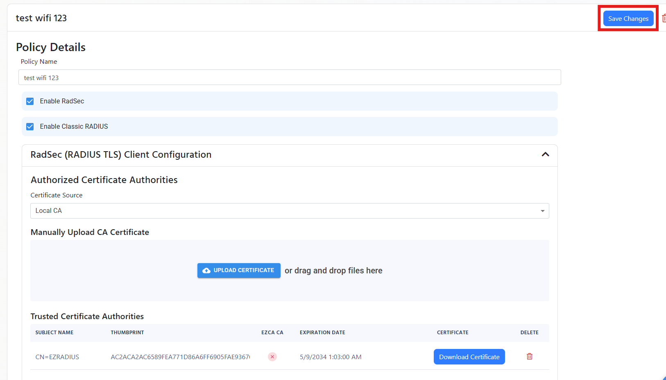Disable the Enable Classic RADIUS checkbox
Image resolution: width=666 pixels, height=380 pixels.
click(x=30, y=127)
